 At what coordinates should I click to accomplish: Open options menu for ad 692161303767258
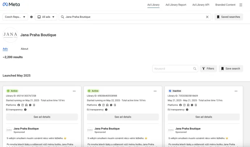[74, 91]
